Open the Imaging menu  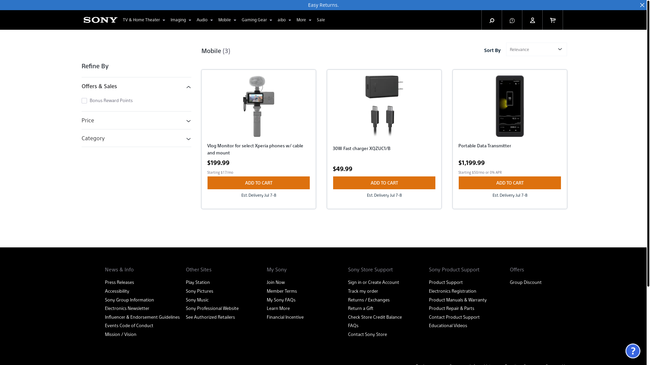(181, 20)
